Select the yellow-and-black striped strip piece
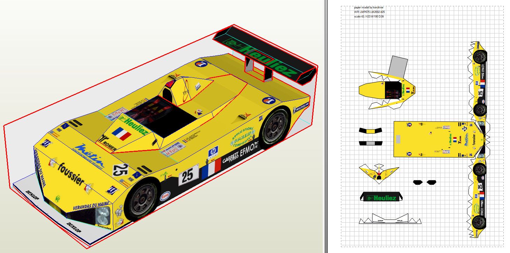This screenshot has width=510, height=253. (371, 131)
